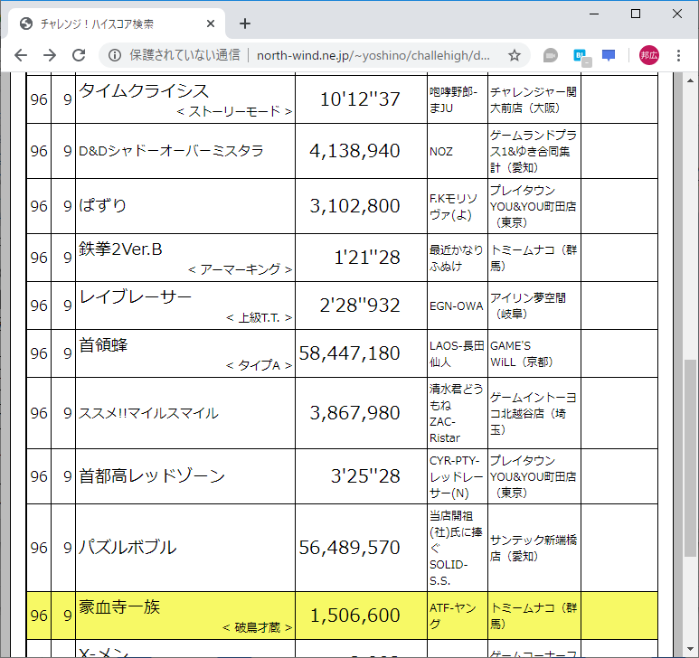Click scrollbar up arrow

point(690,80)
